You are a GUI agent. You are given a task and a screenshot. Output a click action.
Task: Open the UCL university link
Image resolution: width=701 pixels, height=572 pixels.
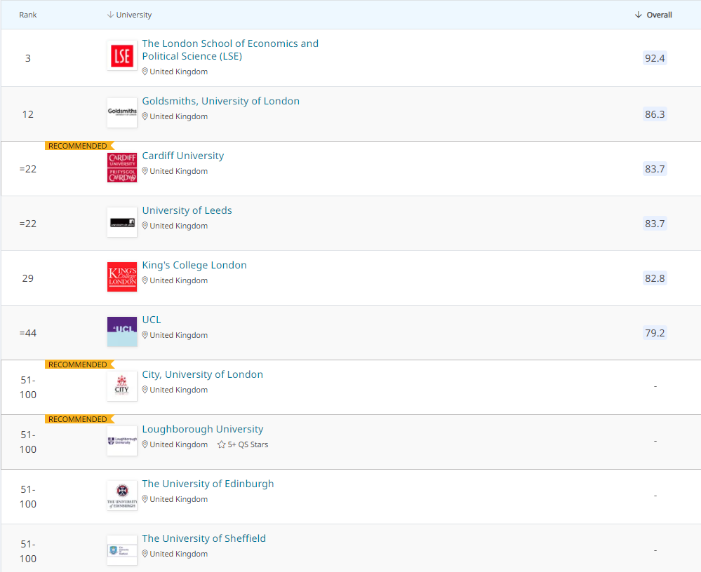pyautogui.click(x=152, y=320)
